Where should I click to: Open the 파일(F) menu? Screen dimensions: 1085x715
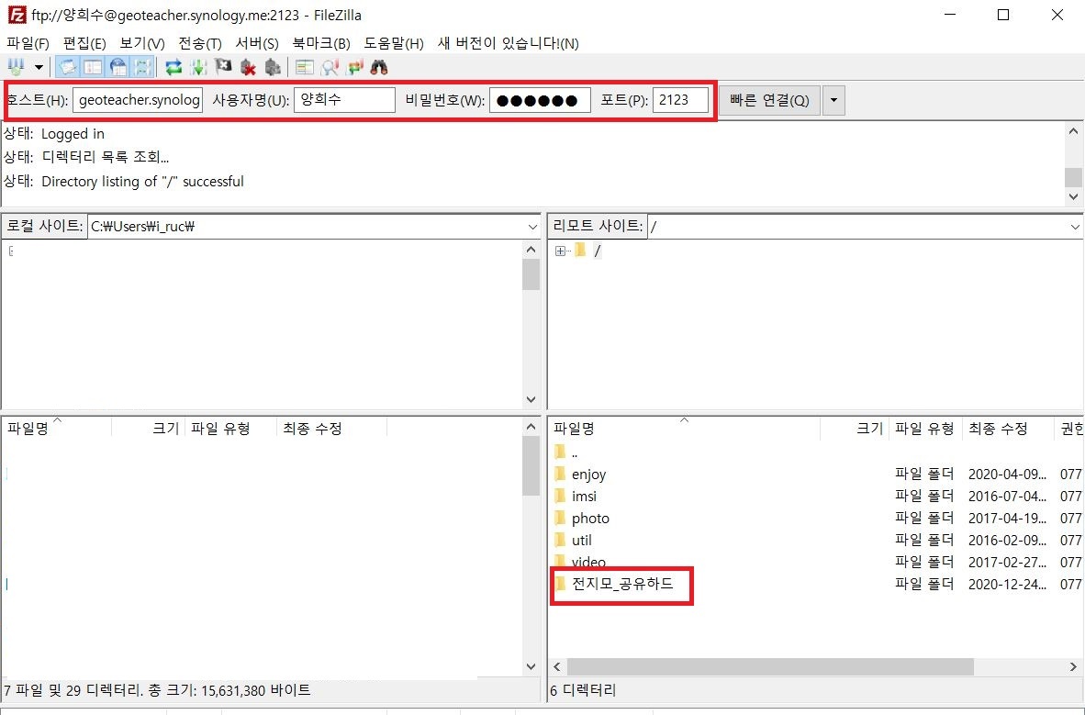28,43
